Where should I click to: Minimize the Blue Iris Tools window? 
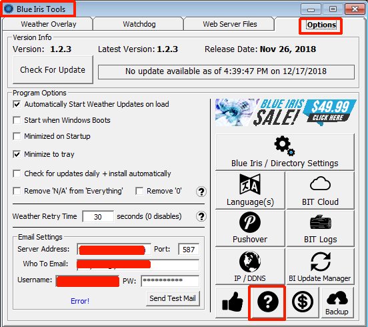point(311,9)
